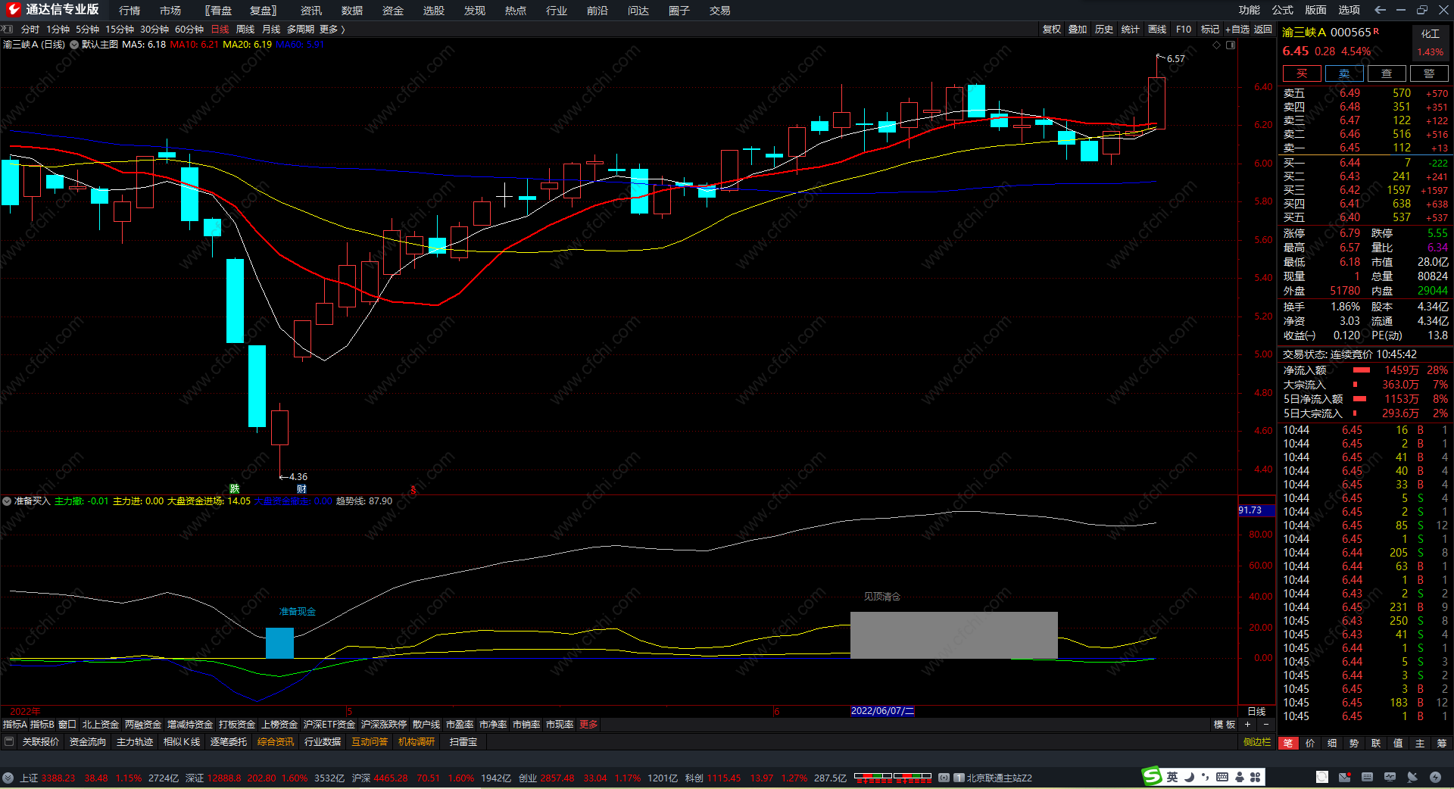Screen dimensions: 1454x789
Task: Click the toolbar icon left of 分时
Action: tap(8, 29)
